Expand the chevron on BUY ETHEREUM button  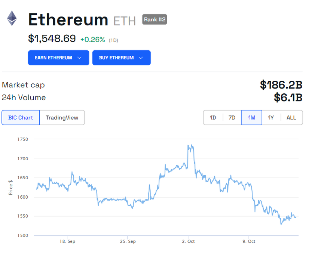[141, 58]
